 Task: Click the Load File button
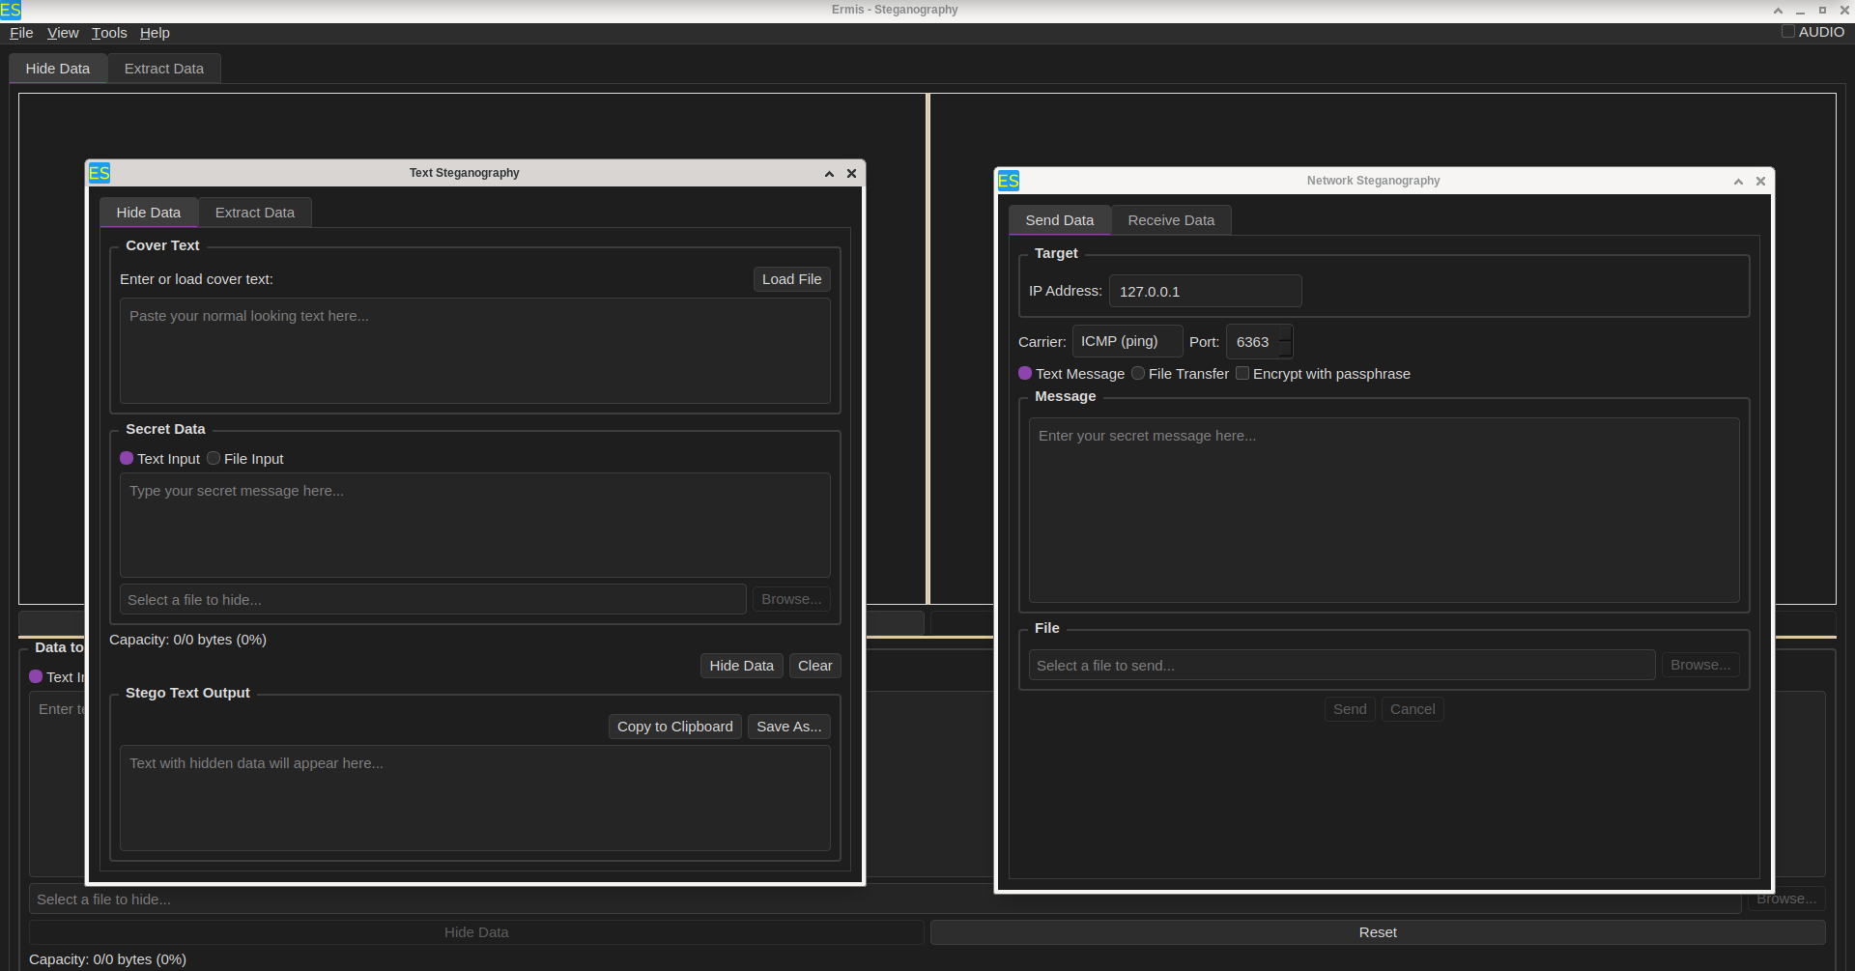pyautogui.click(x=791, y=279)
